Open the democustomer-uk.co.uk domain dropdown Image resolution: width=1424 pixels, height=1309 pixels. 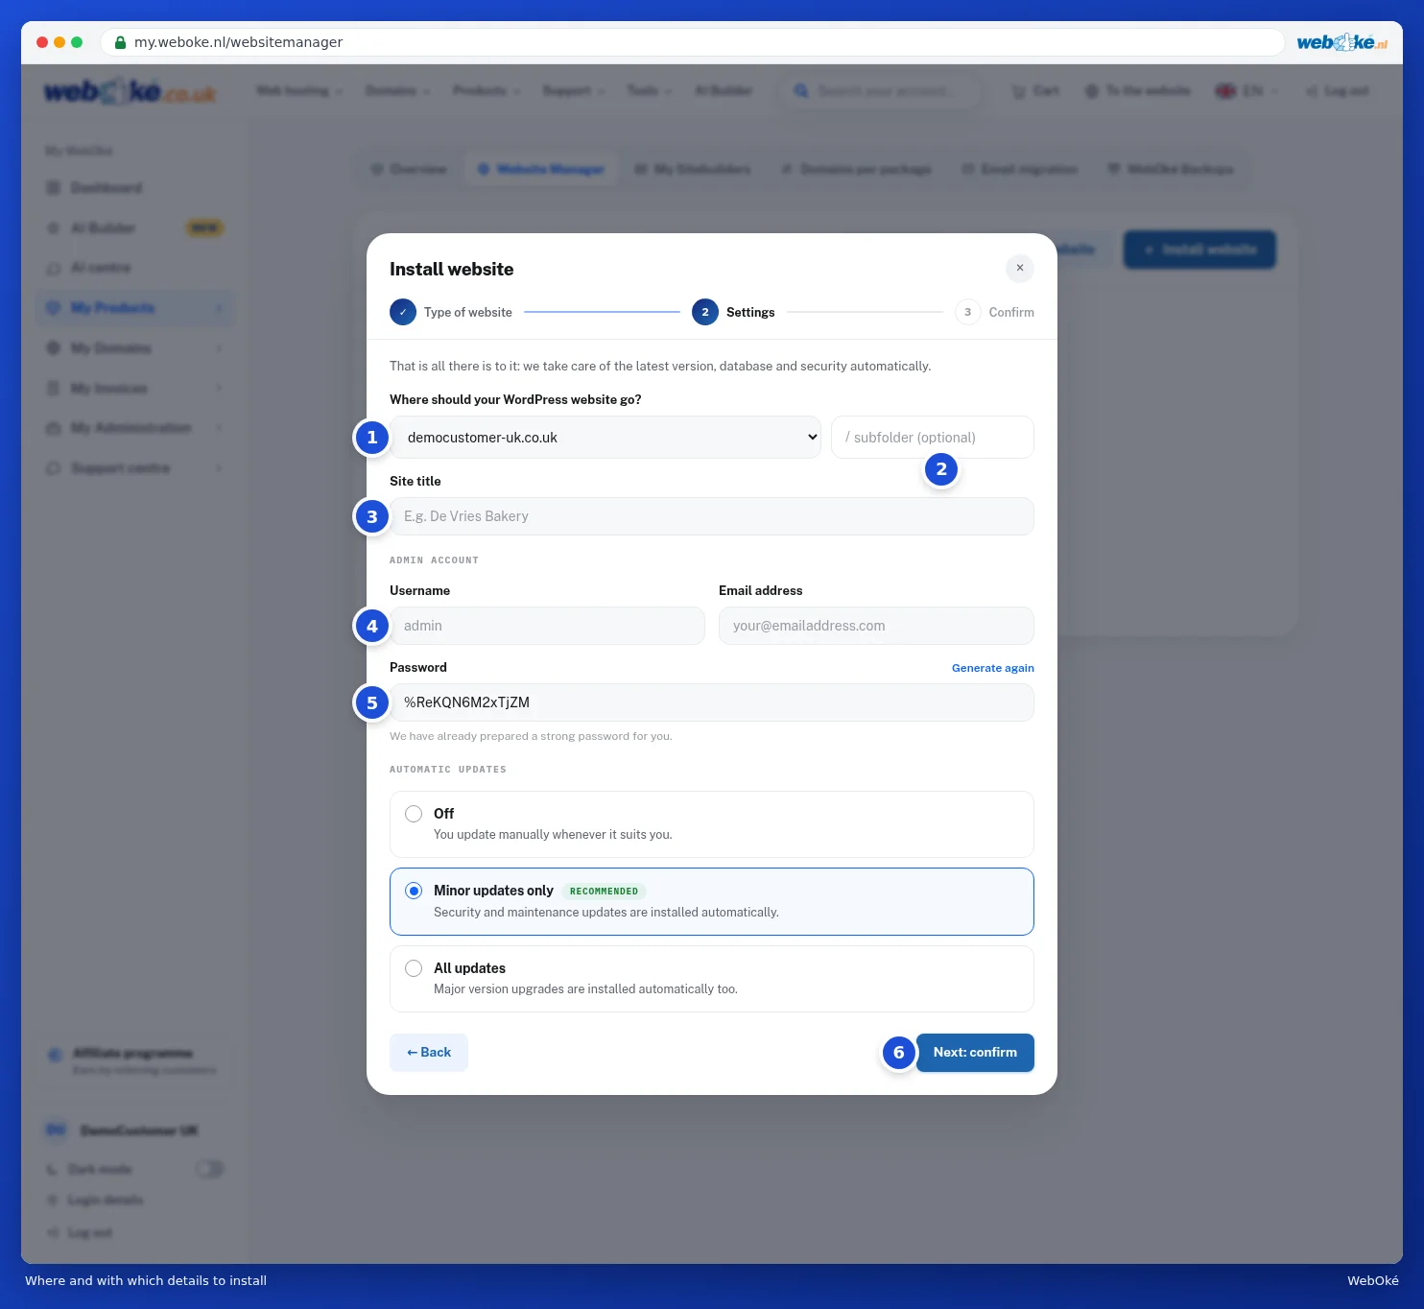pos(605,438)
